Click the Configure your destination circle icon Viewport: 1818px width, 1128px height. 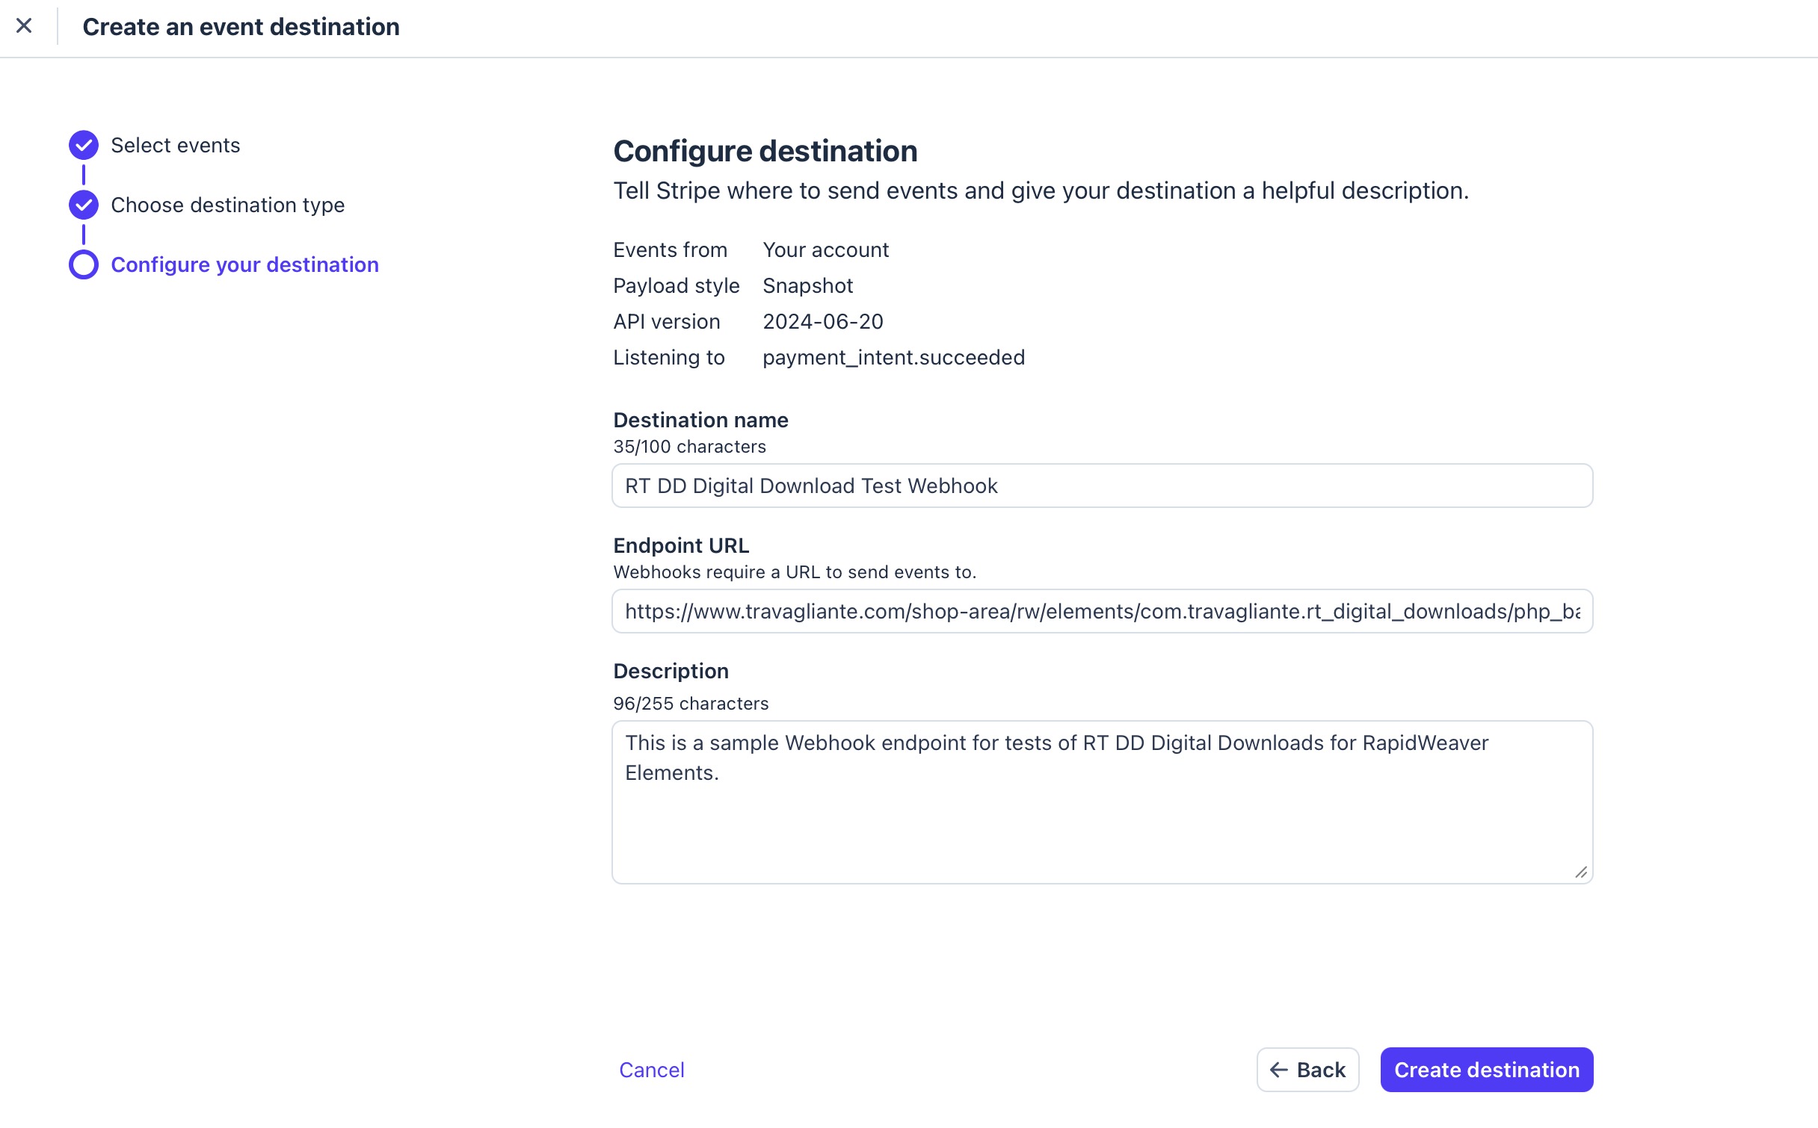[84, 264]
